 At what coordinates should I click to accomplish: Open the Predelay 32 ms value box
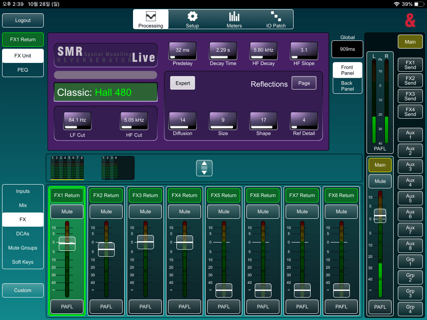pyautogui.click(x=183, y=50)
